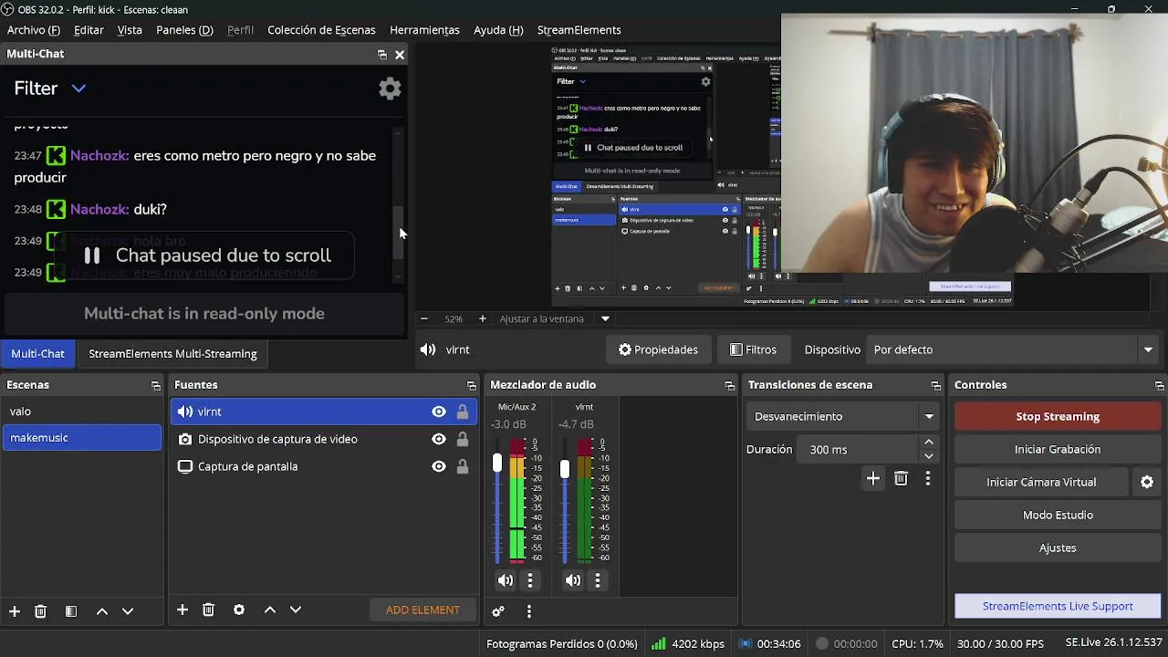Viewport: 1168px width, 657px height.
Task: Open transition properties three dots
Action: (928, 478)
